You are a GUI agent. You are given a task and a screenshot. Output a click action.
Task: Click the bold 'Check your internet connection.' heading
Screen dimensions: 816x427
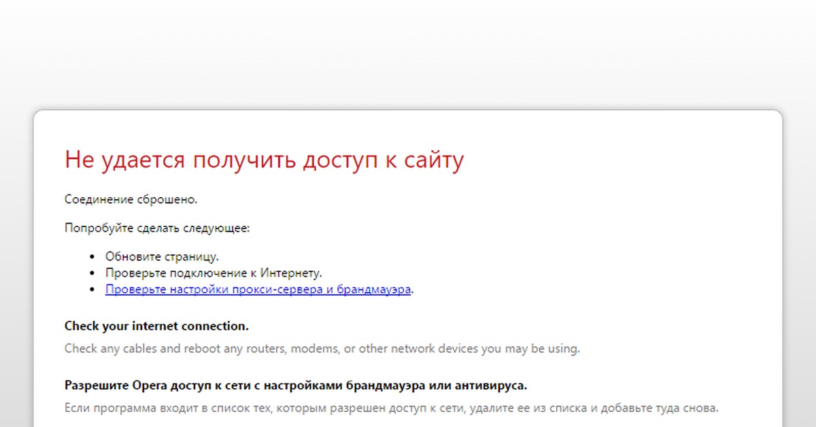(x=156, y=326)
